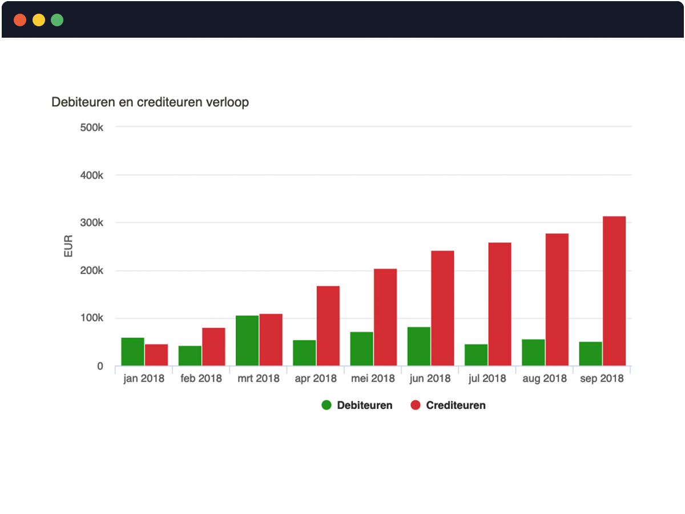Viewport: 685px width, 514px height.
Task: Select the red Crediteuren bar for jun 2018
Action: point(442,308)
